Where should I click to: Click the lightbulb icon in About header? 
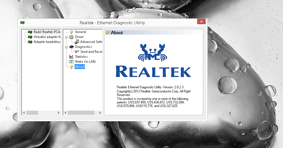[x=107, y=32]
